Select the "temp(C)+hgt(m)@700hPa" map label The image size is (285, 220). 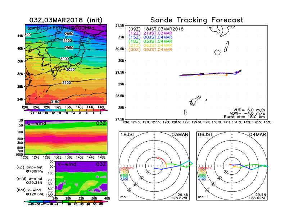[61, 28]
